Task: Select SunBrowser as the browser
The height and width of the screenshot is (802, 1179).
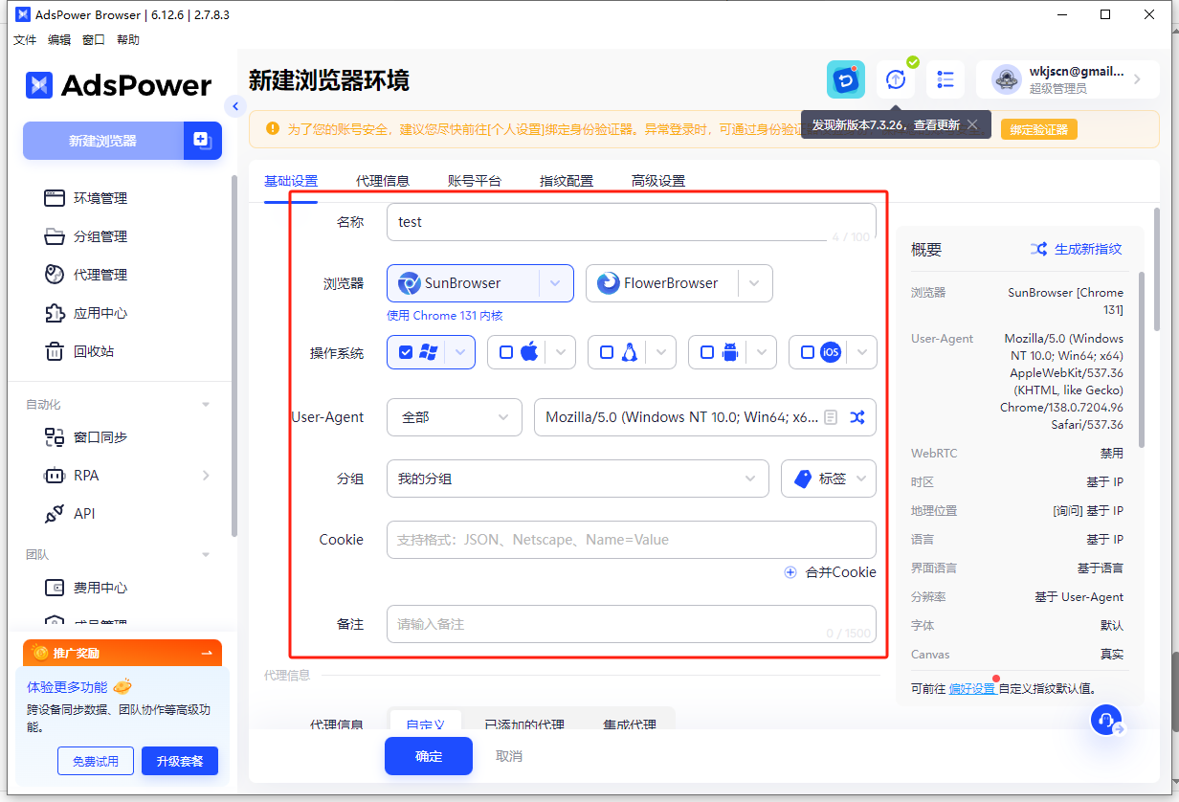Action: [463, 283]
